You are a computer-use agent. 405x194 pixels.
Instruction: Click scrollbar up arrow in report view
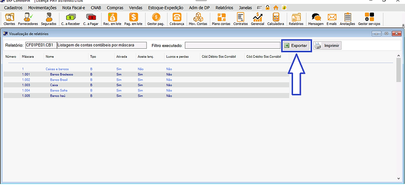coord(399,56)
